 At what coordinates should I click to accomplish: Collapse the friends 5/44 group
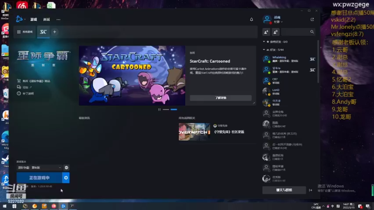(x=264, y=50)
